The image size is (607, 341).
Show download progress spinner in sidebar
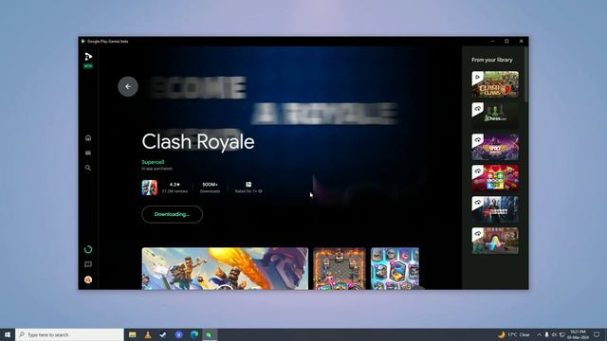tap(88, 249)
